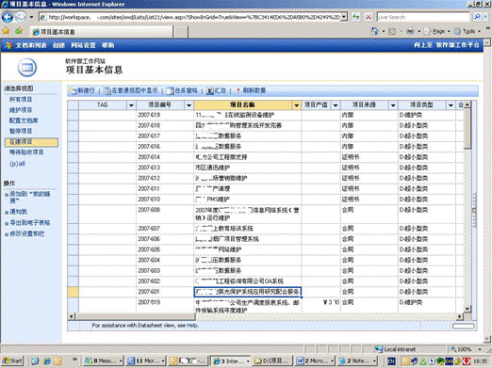Open the 8 Mess... taskbar group

(x=104, y=361)
